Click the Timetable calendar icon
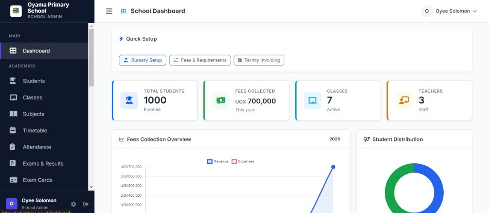Screen dimensions: 489x213 (13, 130)
